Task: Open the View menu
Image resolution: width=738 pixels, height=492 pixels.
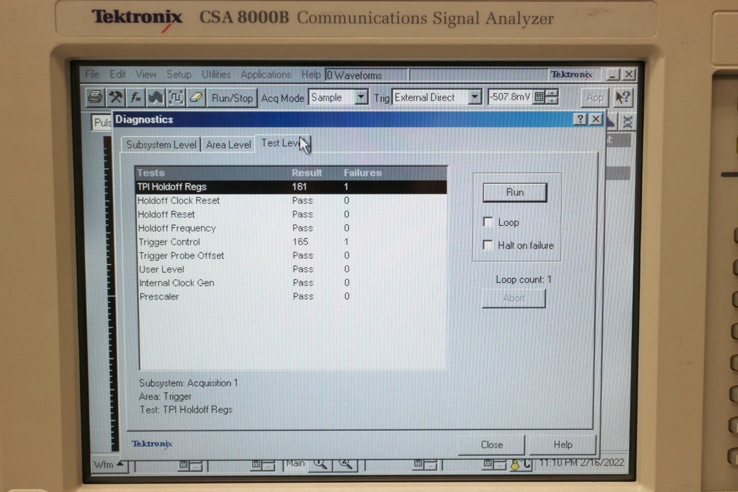Action: click(146, 74)
